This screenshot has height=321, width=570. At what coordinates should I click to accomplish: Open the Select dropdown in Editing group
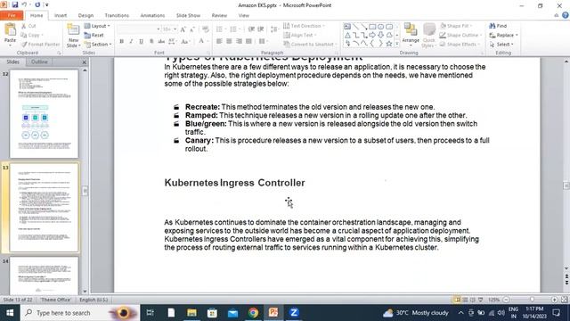click(x=501, y=44)
